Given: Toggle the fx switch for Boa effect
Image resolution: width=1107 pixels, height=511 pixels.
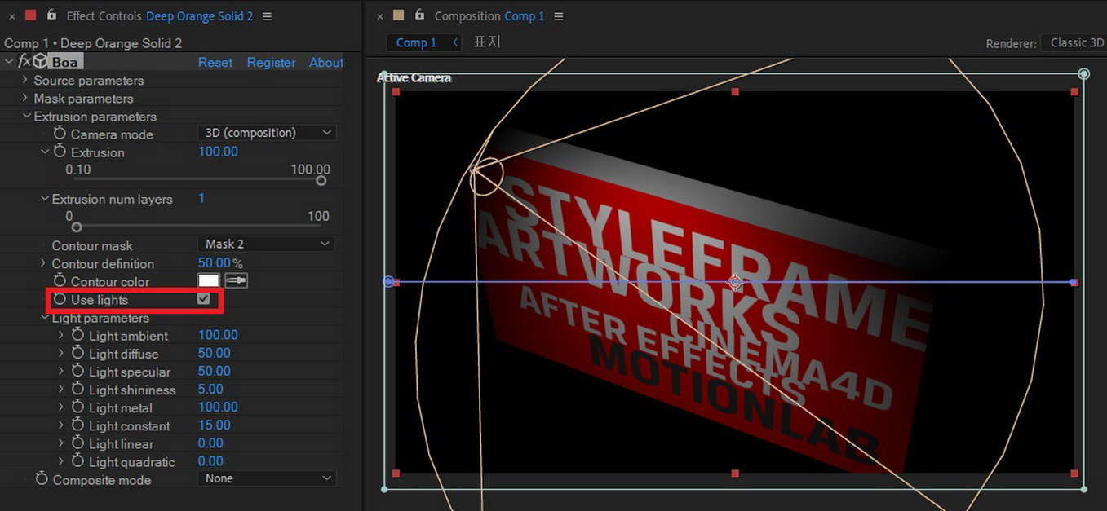Looking at the screenshot, I should tap(24, 62).
